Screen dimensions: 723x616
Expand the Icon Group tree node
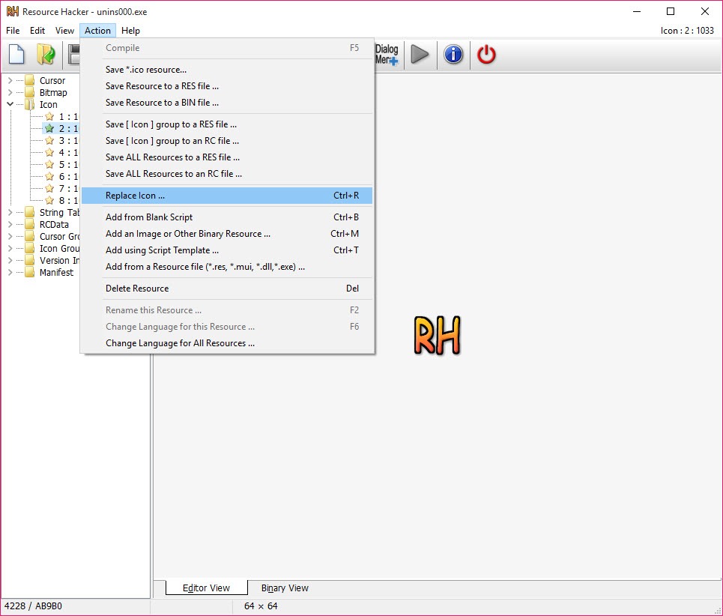point(10,249)
